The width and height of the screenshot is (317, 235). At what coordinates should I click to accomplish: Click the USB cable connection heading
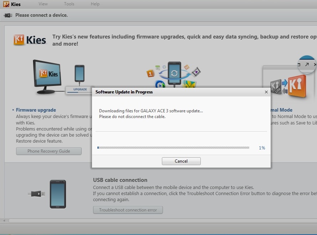(x=120, y=180)
